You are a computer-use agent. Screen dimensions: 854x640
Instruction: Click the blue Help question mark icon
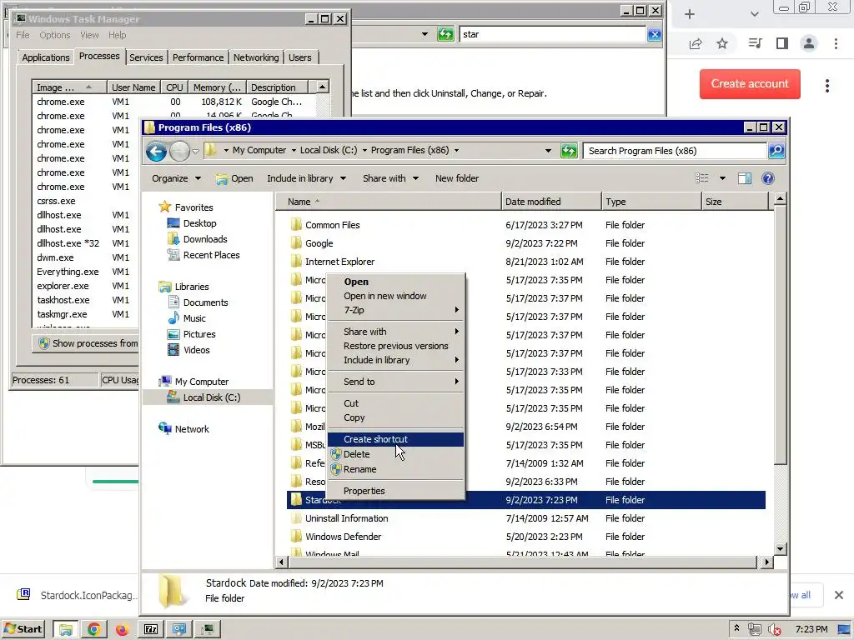[768, 178]
